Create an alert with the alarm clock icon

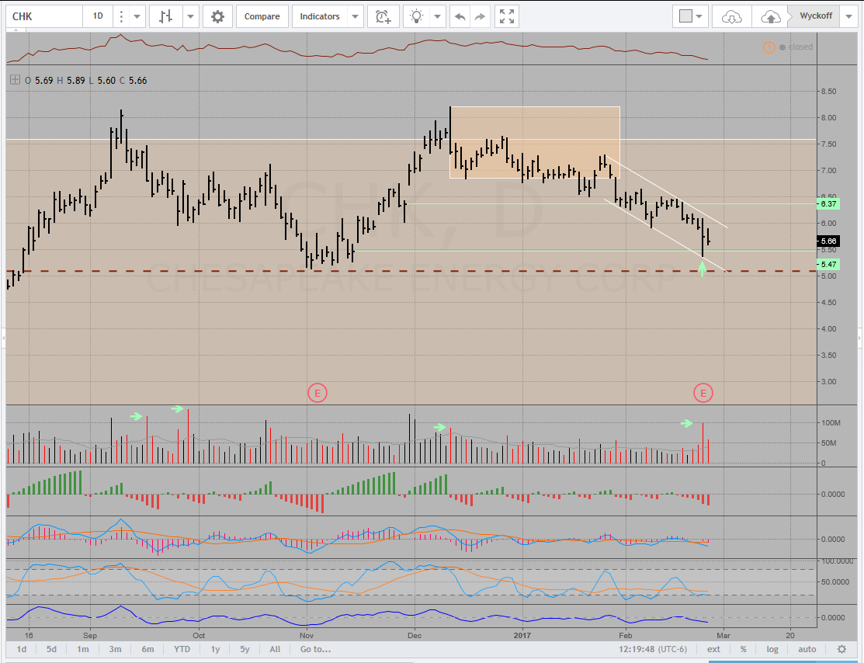coord(383,16)
